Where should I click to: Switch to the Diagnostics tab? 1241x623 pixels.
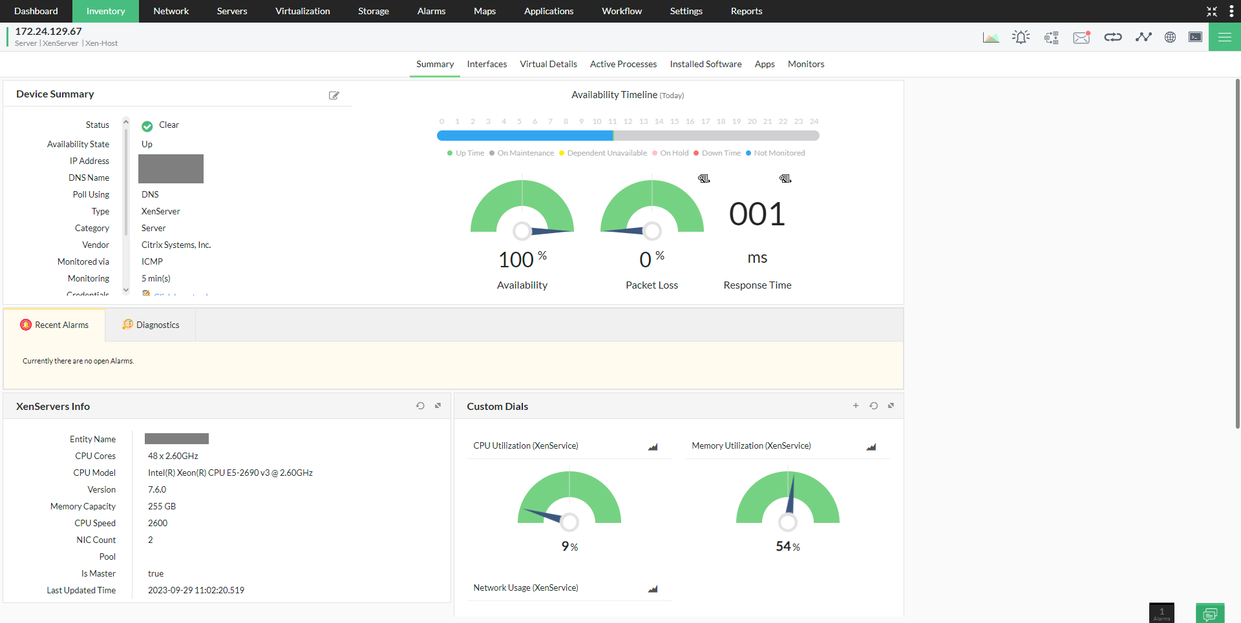click(x=150, y=325)
